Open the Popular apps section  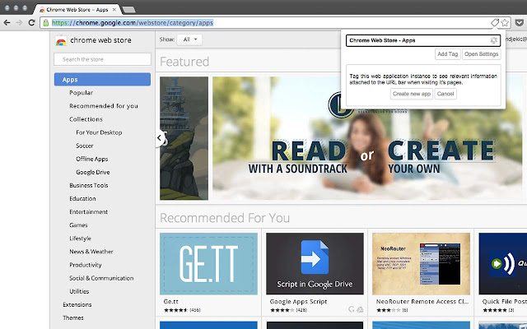pos(81,93)
